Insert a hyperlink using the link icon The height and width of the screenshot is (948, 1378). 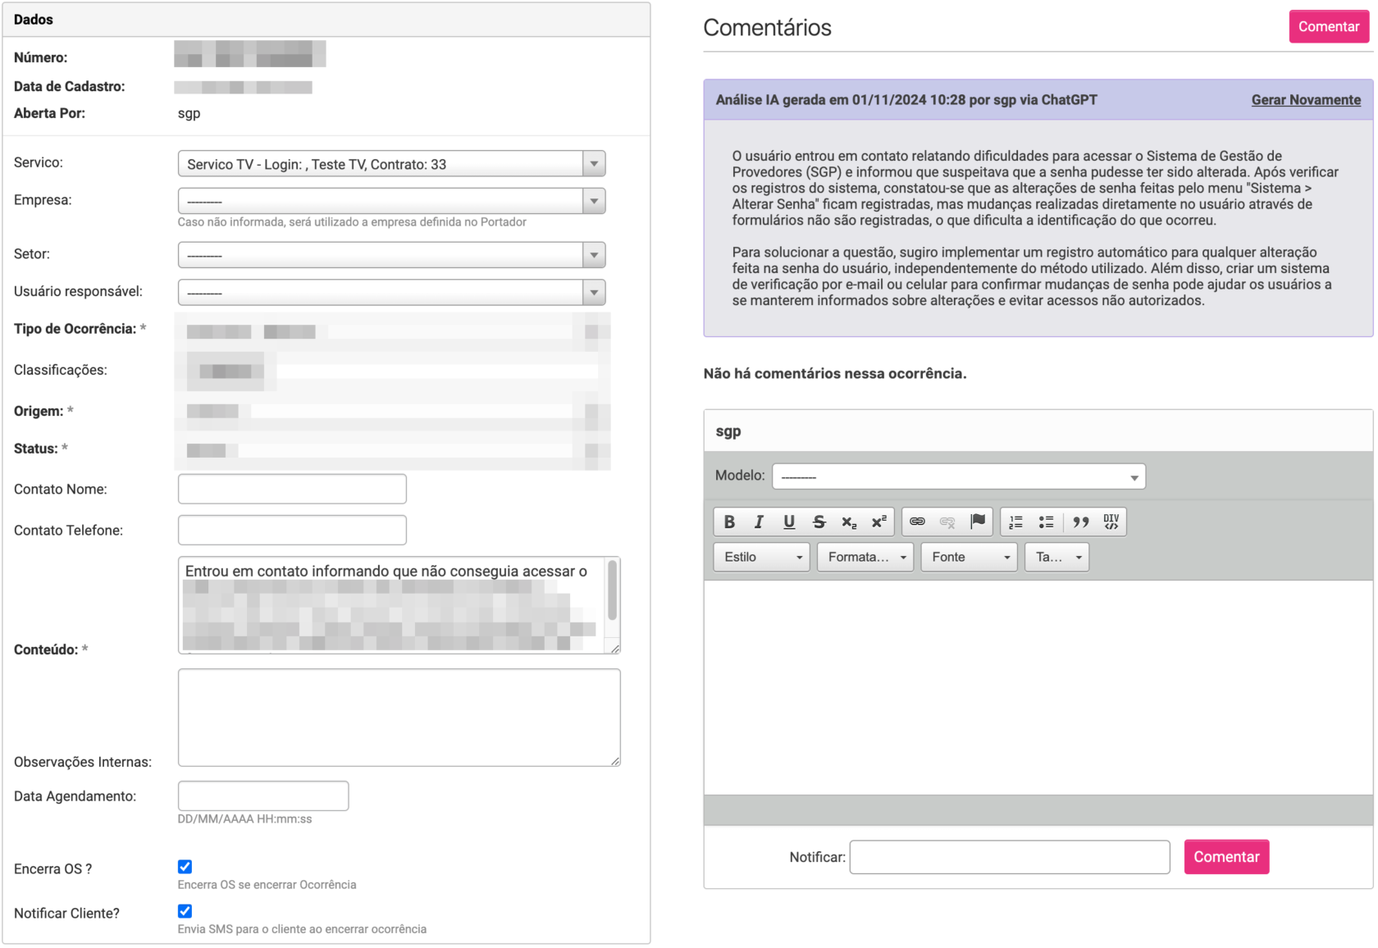[x=917, y=522]
